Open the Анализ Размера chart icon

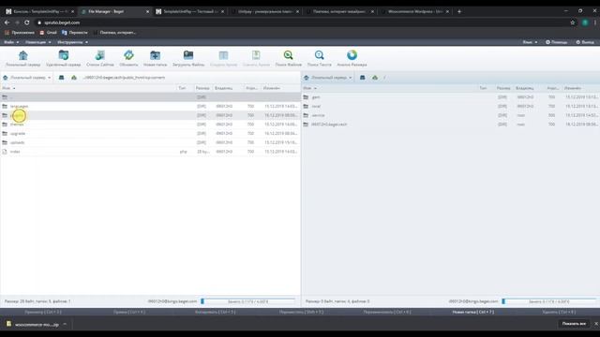tap(352, 55)
